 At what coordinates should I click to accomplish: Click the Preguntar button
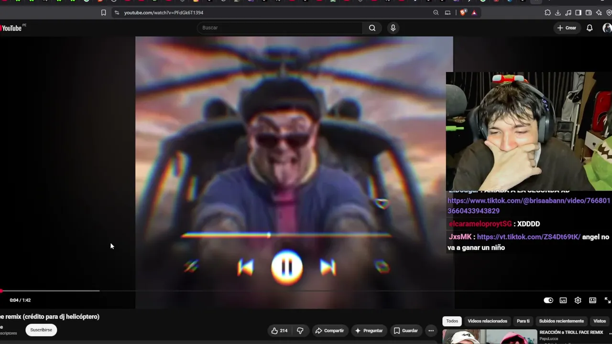pos(369,331)
